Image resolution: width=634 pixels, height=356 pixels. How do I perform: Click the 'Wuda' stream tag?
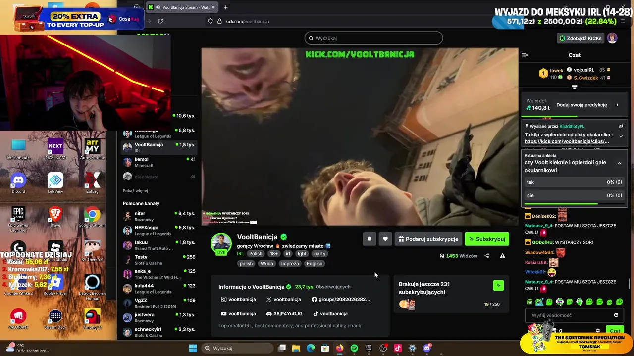coord(267,264)
